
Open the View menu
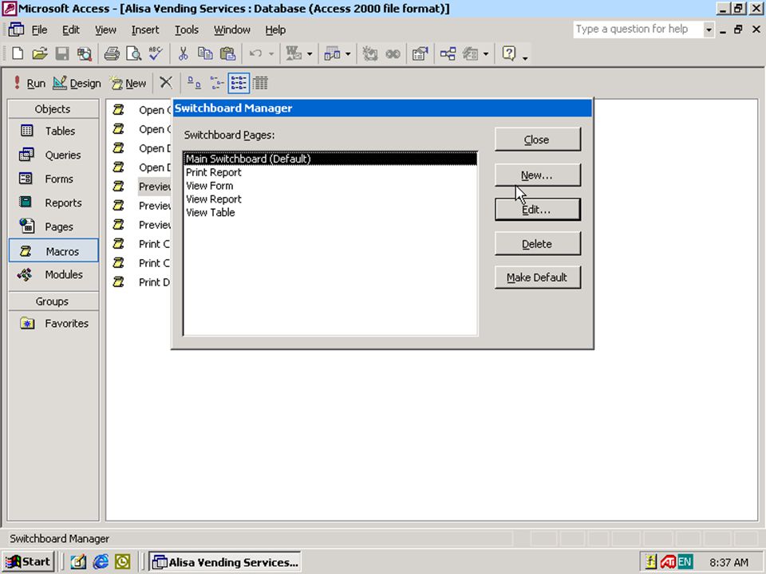105,29
